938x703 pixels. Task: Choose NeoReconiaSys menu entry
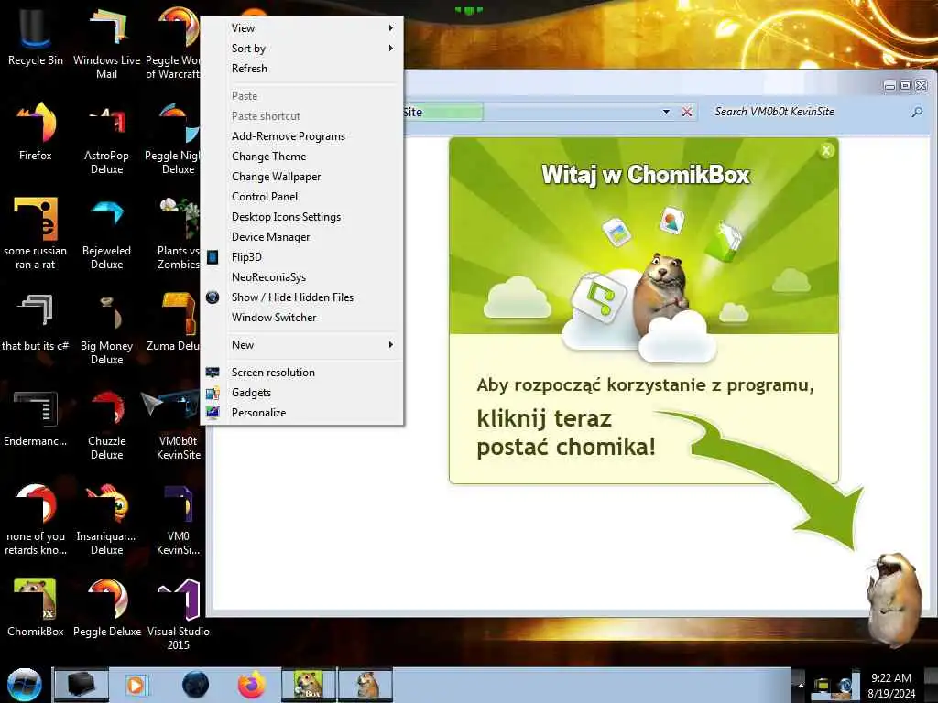[x=302, y=277]
